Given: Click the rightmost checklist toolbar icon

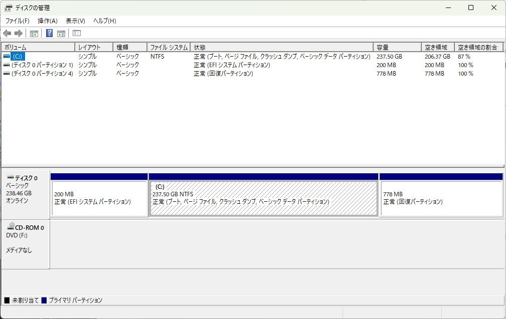Looking at the screenshot, I should pos(76,33).
